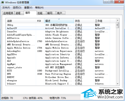The image size is (125, 101).
Task: Click the Block Level Backup description
Action: tap(58, 80)
